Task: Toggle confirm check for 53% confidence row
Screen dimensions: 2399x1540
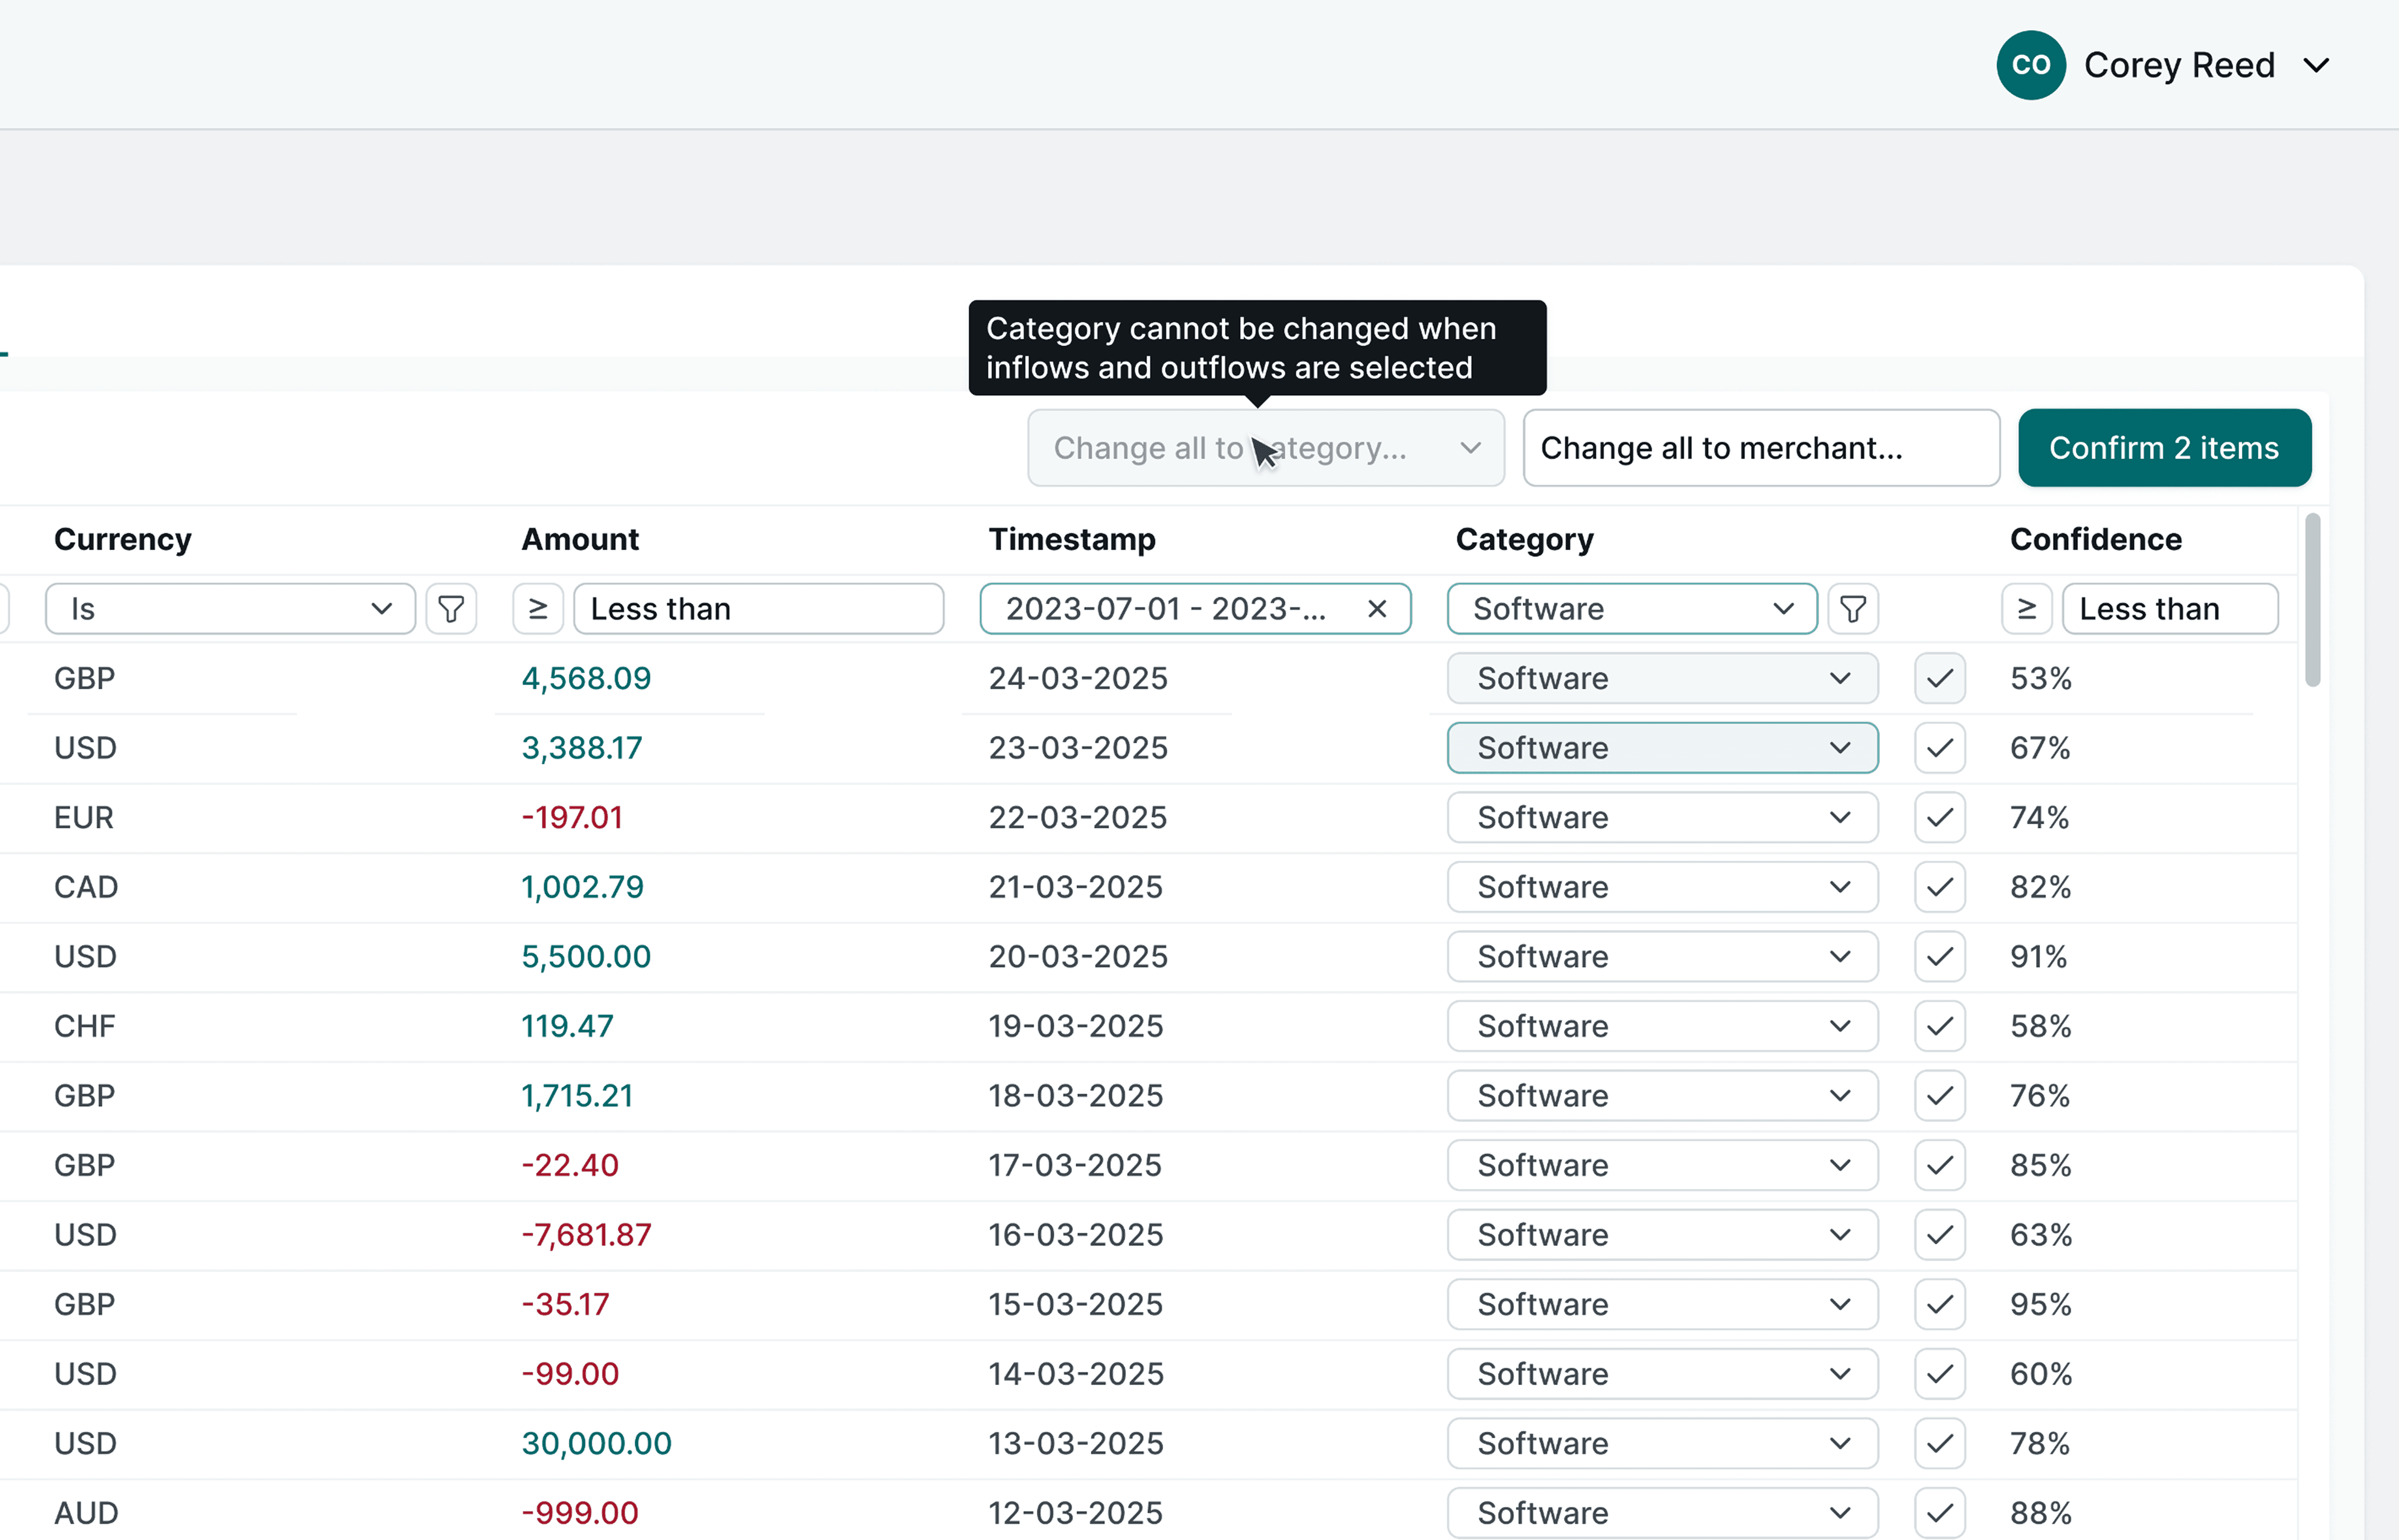Action: pyautogui.click(x=1939, y=679)
